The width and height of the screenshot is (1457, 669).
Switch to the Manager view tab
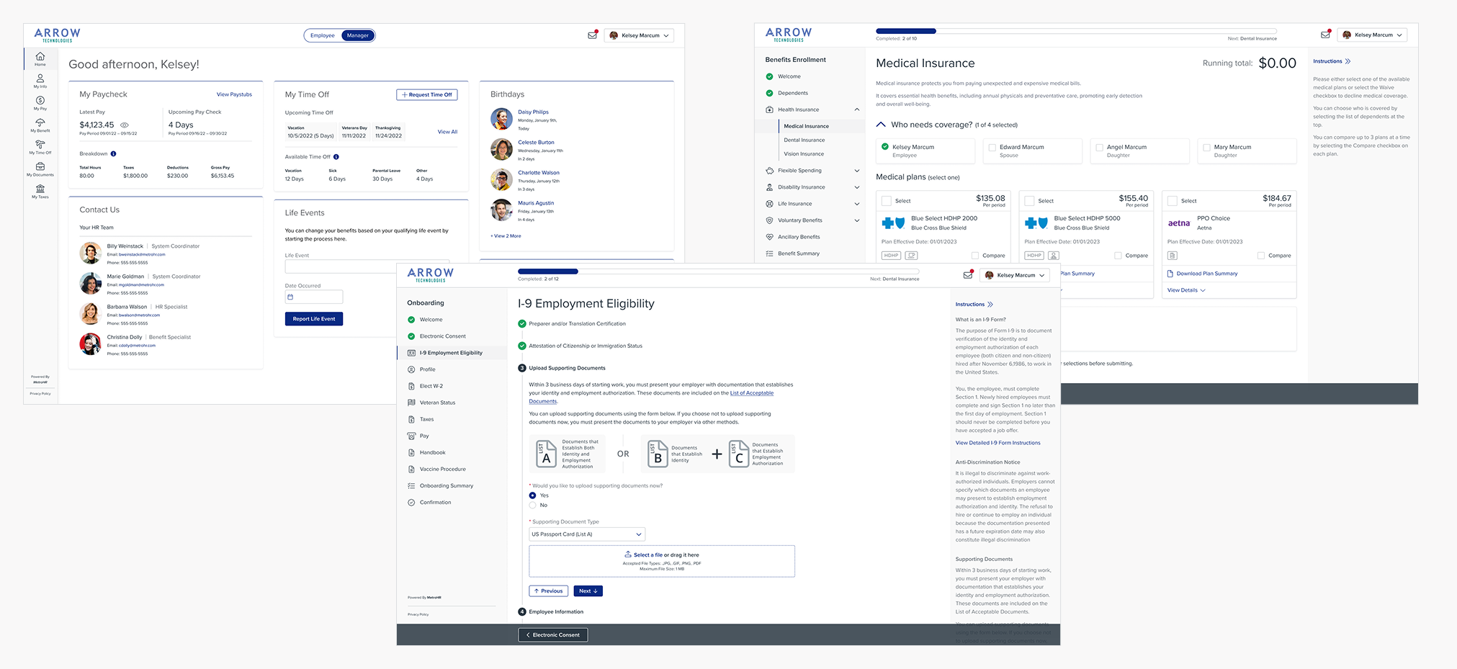tap(357, 35)
